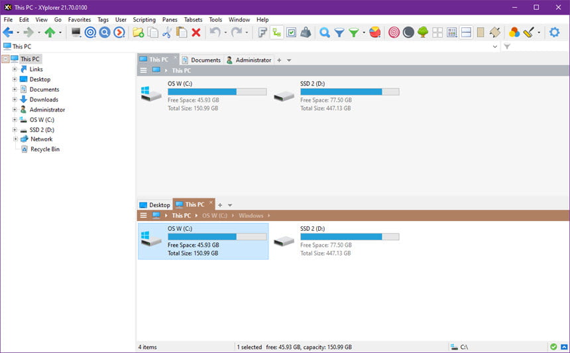Open the green funnel dropdown arrow
Image resolution: width=570 pixels, height=353 pixels.
(x=364, y=33)
